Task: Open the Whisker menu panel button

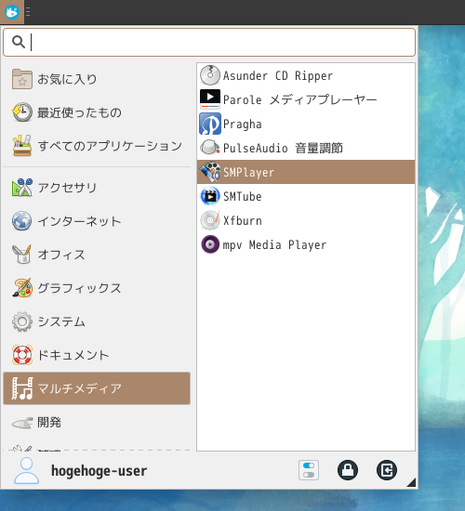Action: pyautogui.click(x=12, y=12)
